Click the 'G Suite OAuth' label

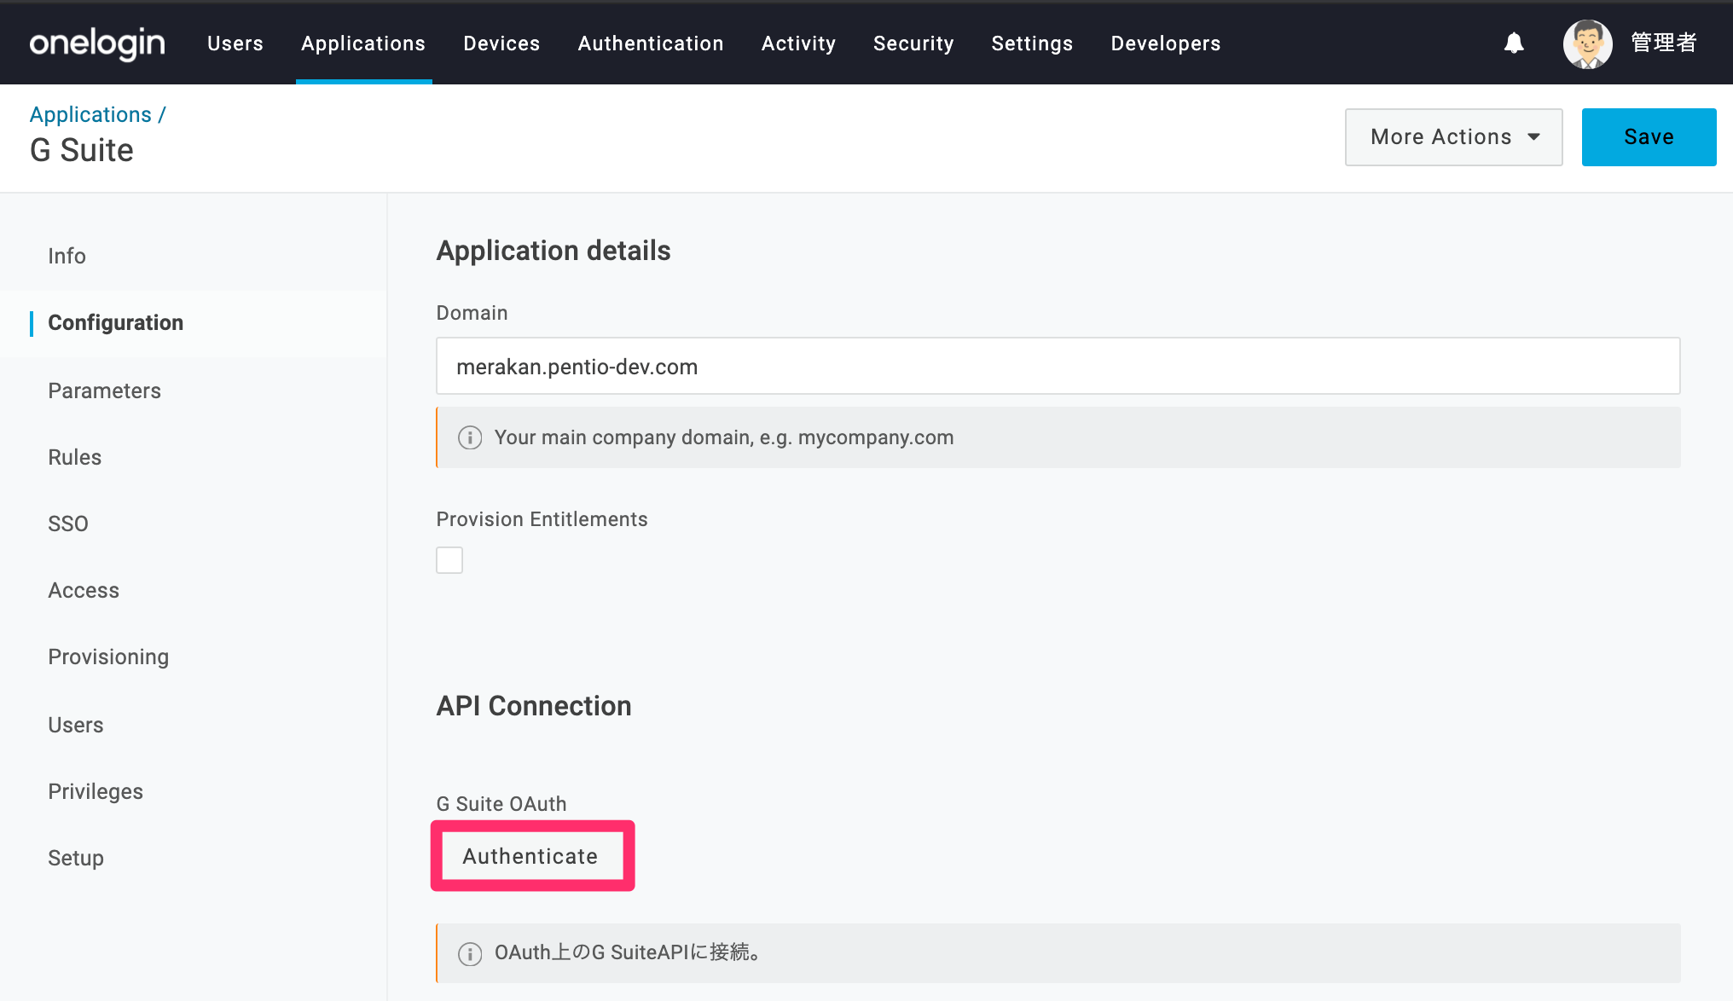point(501,804)
